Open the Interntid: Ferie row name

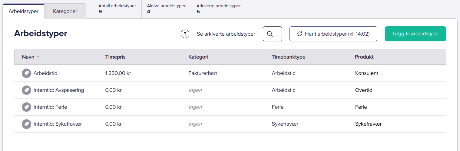click(50, 107)
